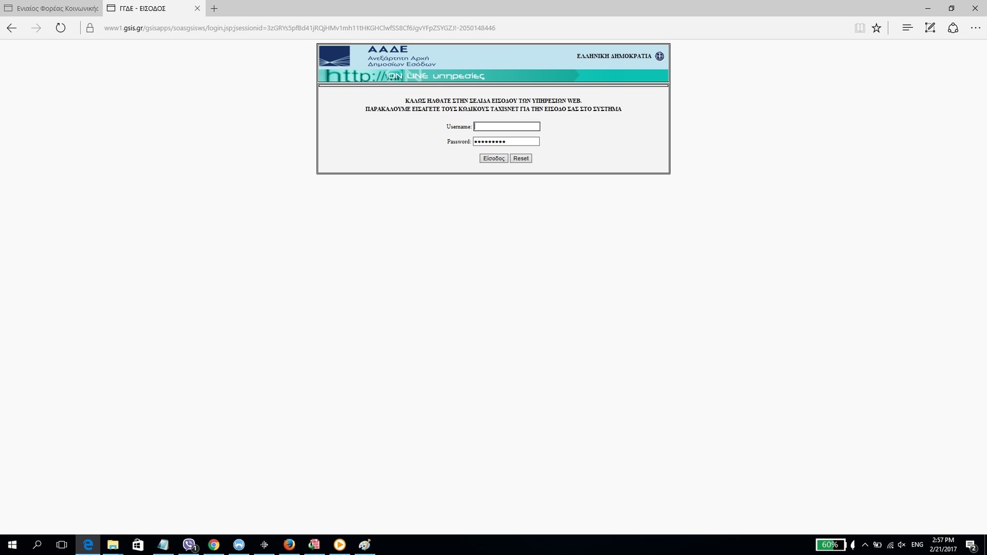Open a new browser tab
This screenshot has height=555, width=987.
pos(214,9)
